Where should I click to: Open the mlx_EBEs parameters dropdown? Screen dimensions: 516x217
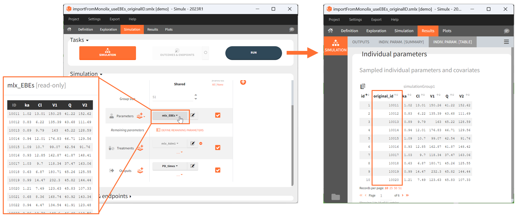[170, 115]
